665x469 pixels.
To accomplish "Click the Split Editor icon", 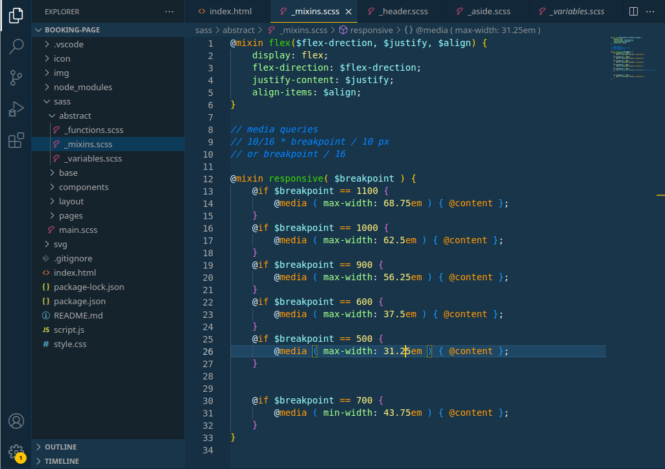I will [x=633, y=12].
